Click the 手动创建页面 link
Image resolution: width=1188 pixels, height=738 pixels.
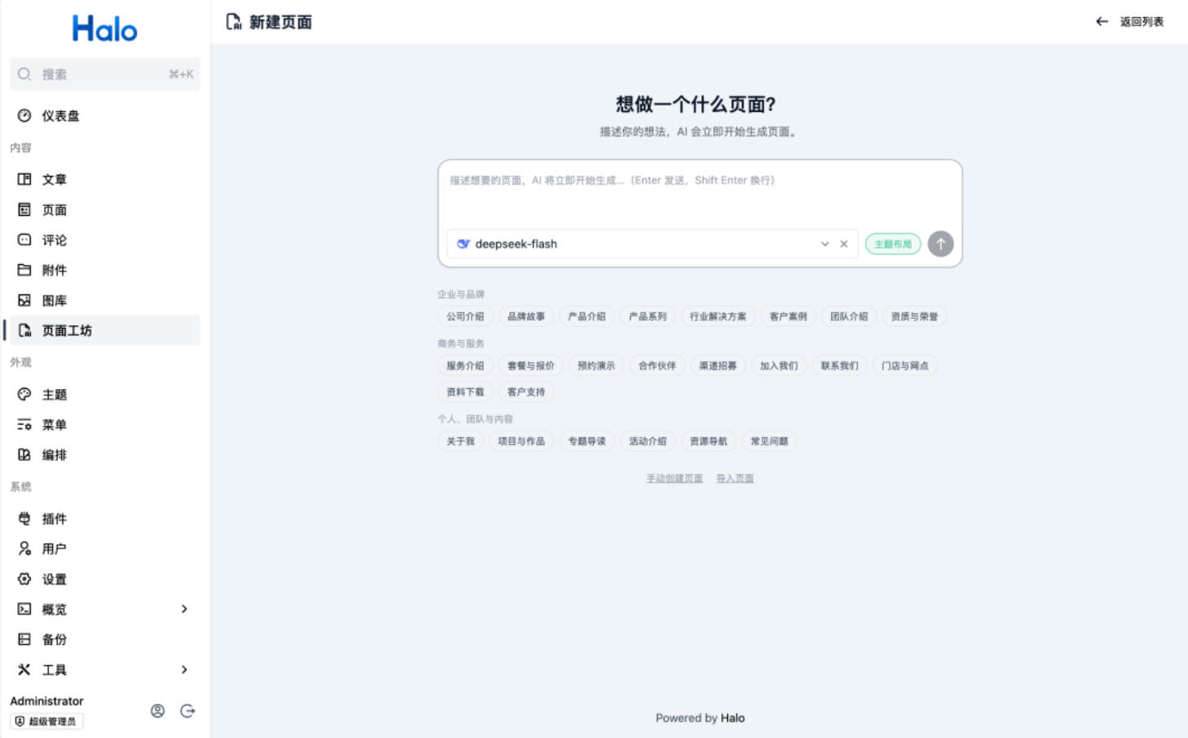click(675, 479)
